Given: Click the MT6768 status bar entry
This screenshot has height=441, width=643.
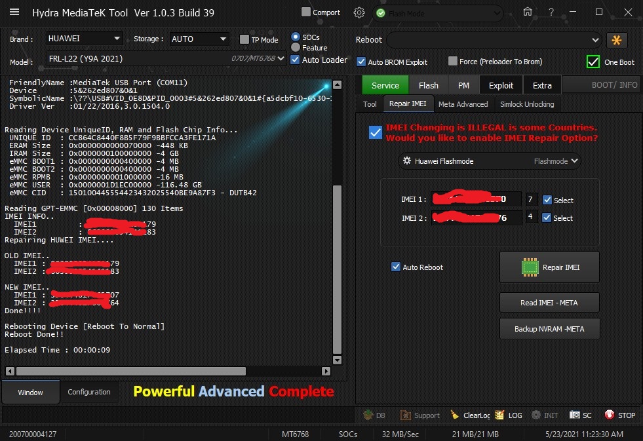Looking at the screenshot, I should click(295, 434).
